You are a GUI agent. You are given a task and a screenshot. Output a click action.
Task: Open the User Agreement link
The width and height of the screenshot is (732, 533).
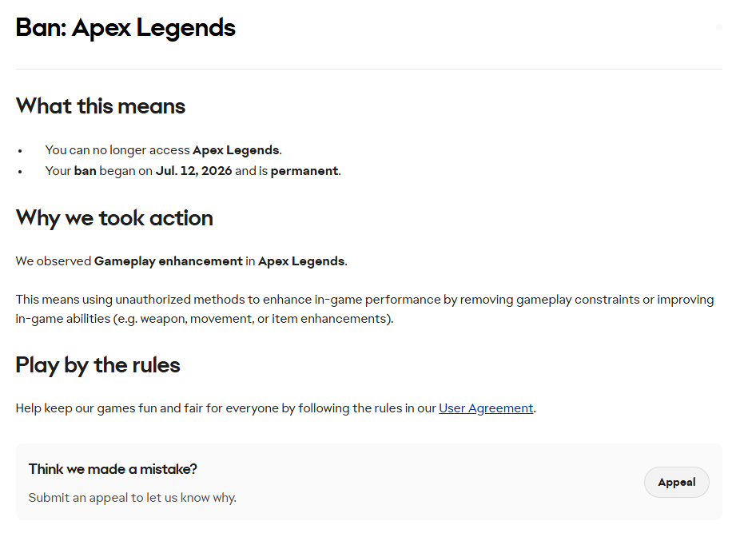[x=486, y=408]
